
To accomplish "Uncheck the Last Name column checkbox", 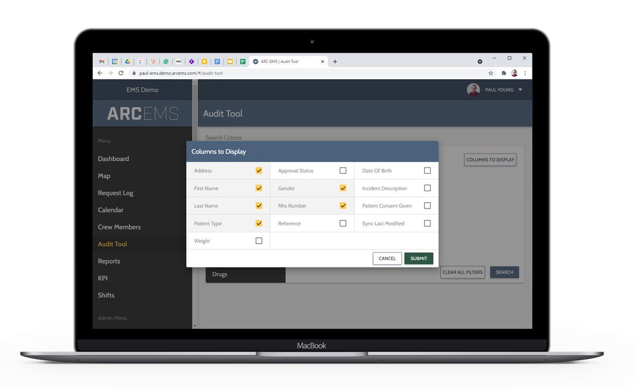I will (x=259, y=206).
